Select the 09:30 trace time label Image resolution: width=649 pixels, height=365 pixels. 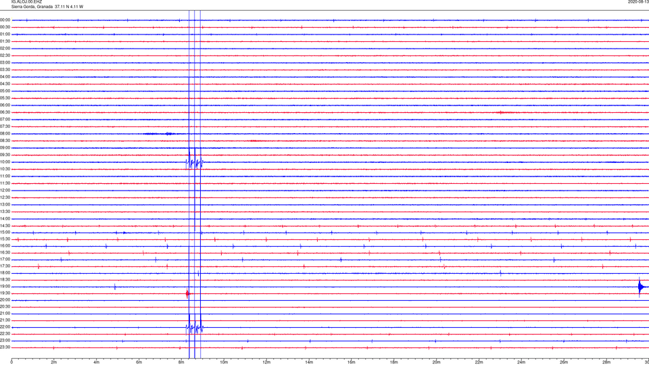[x=5, y=155]
